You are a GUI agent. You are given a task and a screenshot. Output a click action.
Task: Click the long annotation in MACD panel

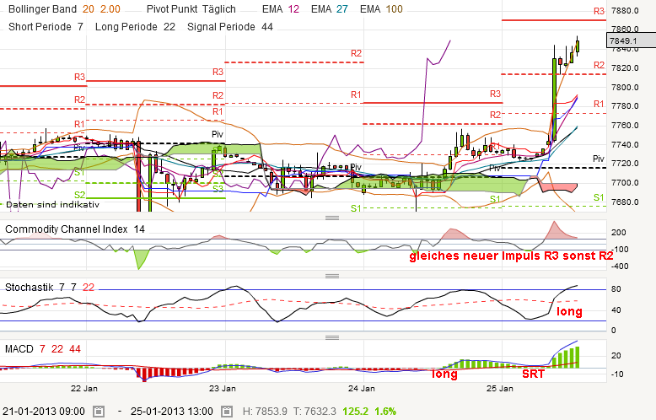click(444, 374)
